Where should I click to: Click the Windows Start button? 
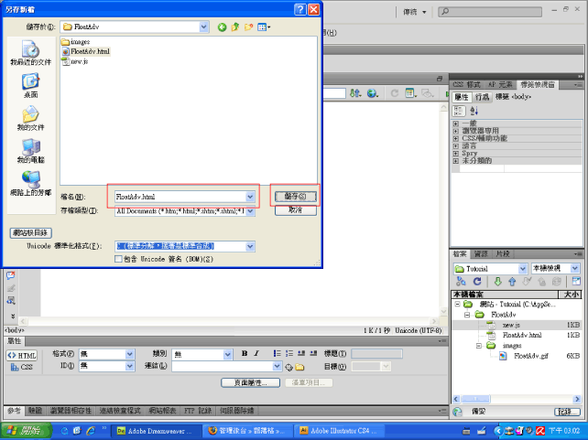(x=26, y=431)
